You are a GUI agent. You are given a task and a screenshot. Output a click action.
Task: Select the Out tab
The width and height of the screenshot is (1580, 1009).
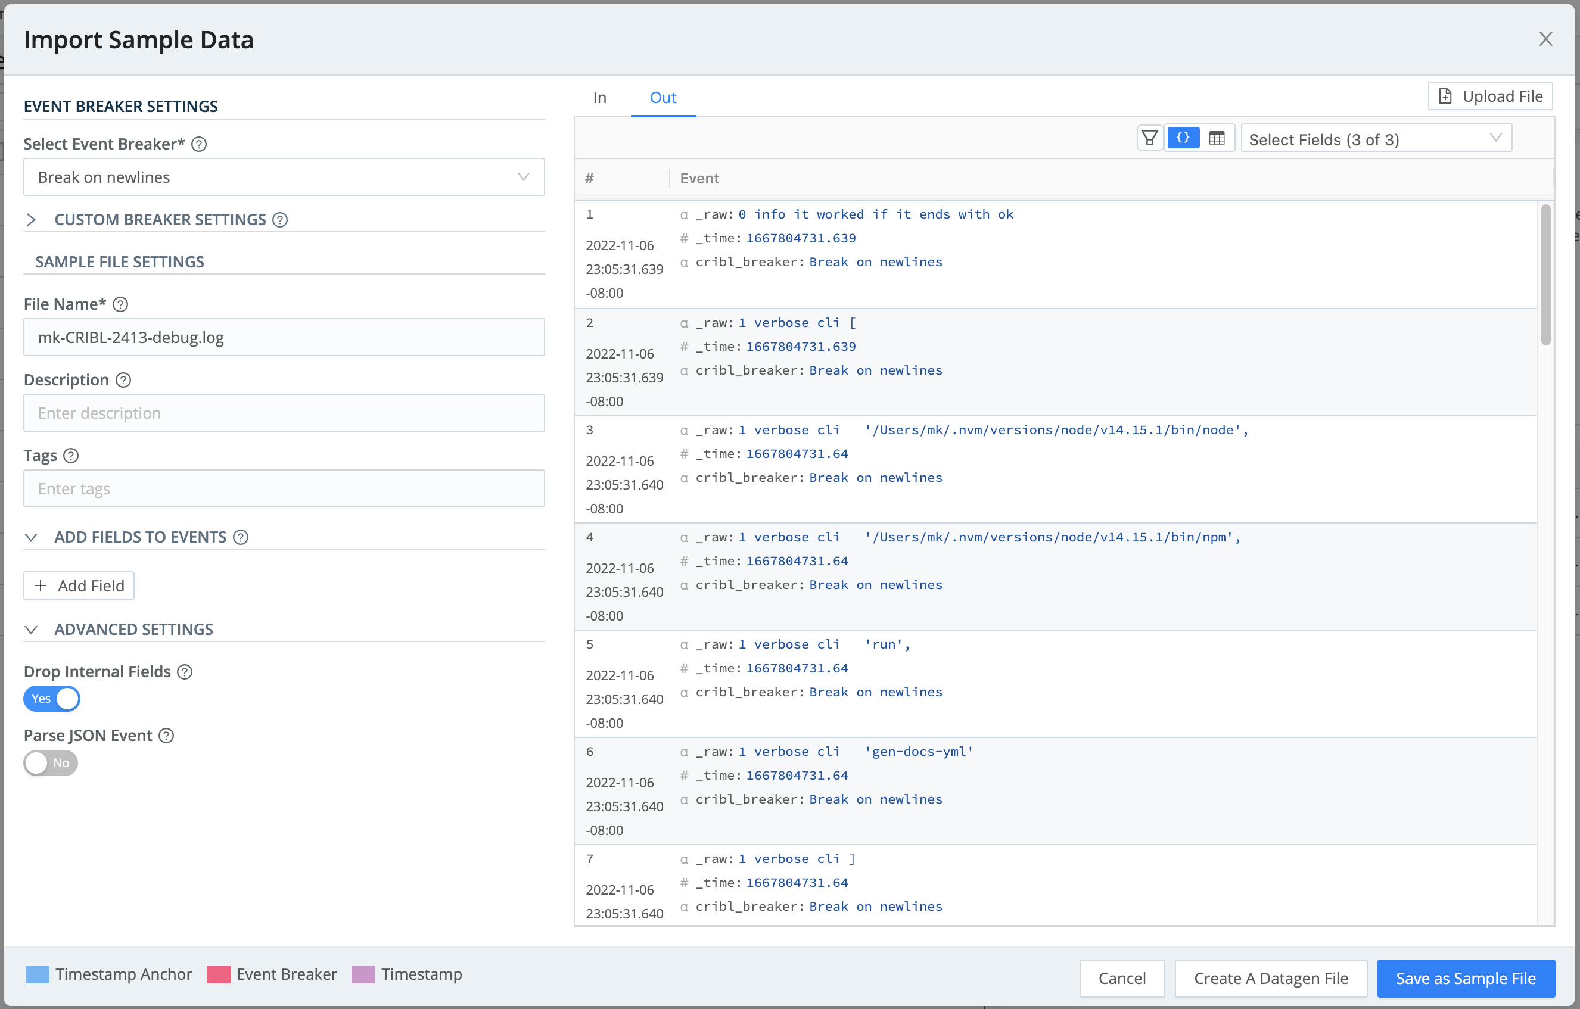point(663,97)
